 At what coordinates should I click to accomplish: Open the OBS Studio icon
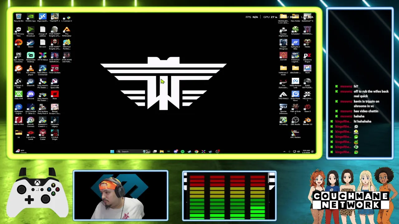pos(295,121)
